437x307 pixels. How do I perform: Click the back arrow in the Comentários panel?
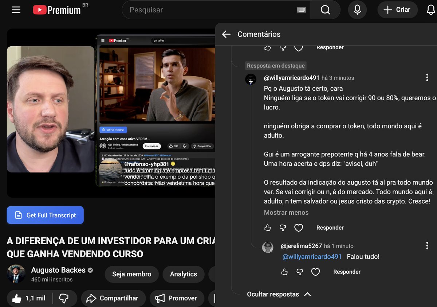pyautogui.click(x=226, y=34)
